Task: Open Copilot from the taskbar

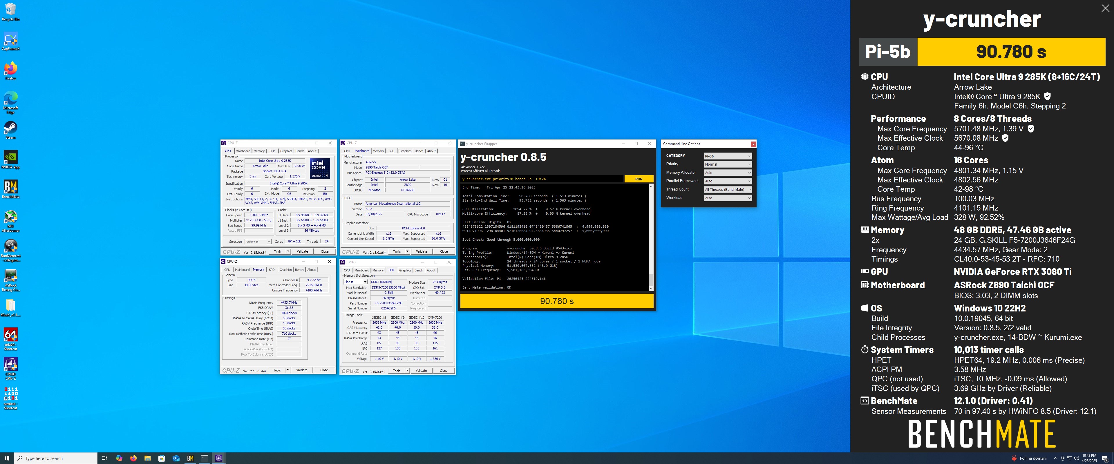Action: pyautogui.click(x=119, y=458)
